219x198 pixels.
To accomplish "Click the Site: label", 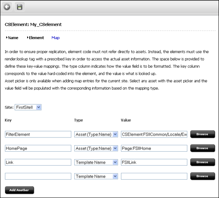I will [9, 107].
